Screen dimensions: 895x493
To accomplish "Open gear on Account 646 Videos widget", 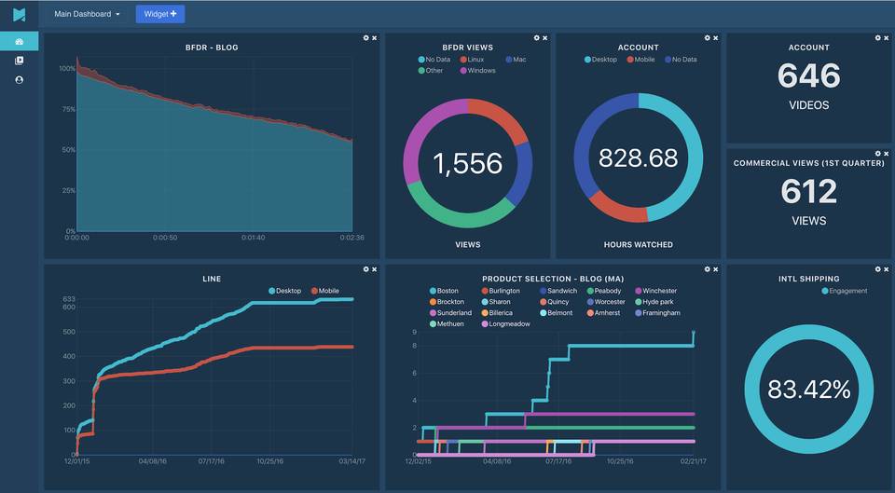I will coord(878,38).
